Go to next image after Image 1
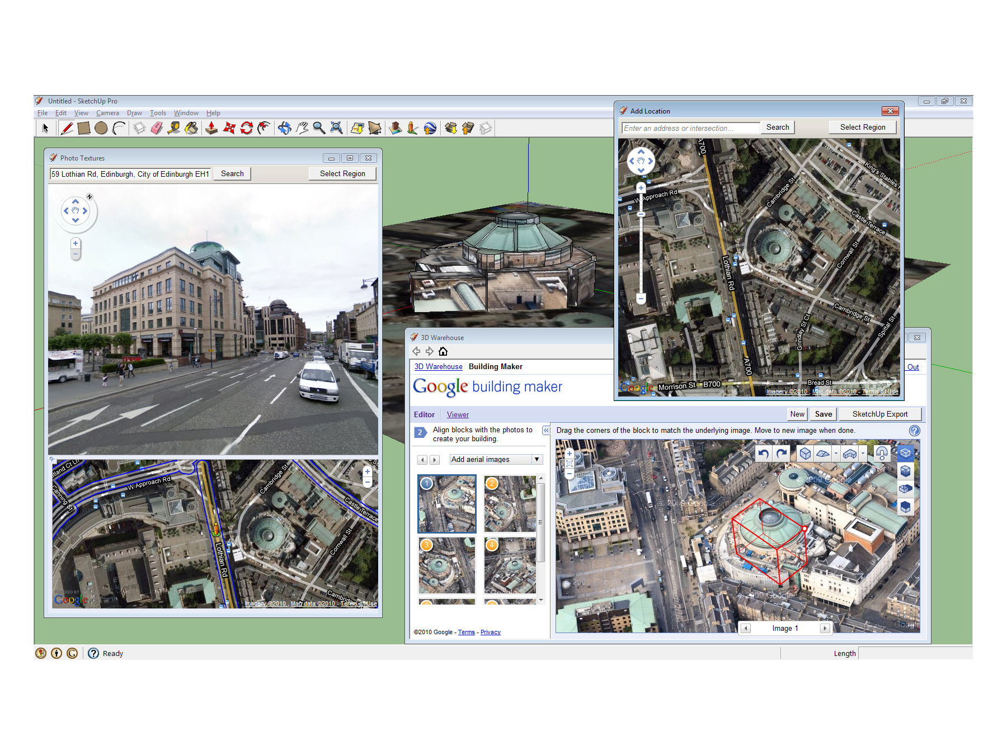The width and height of the screenshot is (1007, 755). coord(825,628)
